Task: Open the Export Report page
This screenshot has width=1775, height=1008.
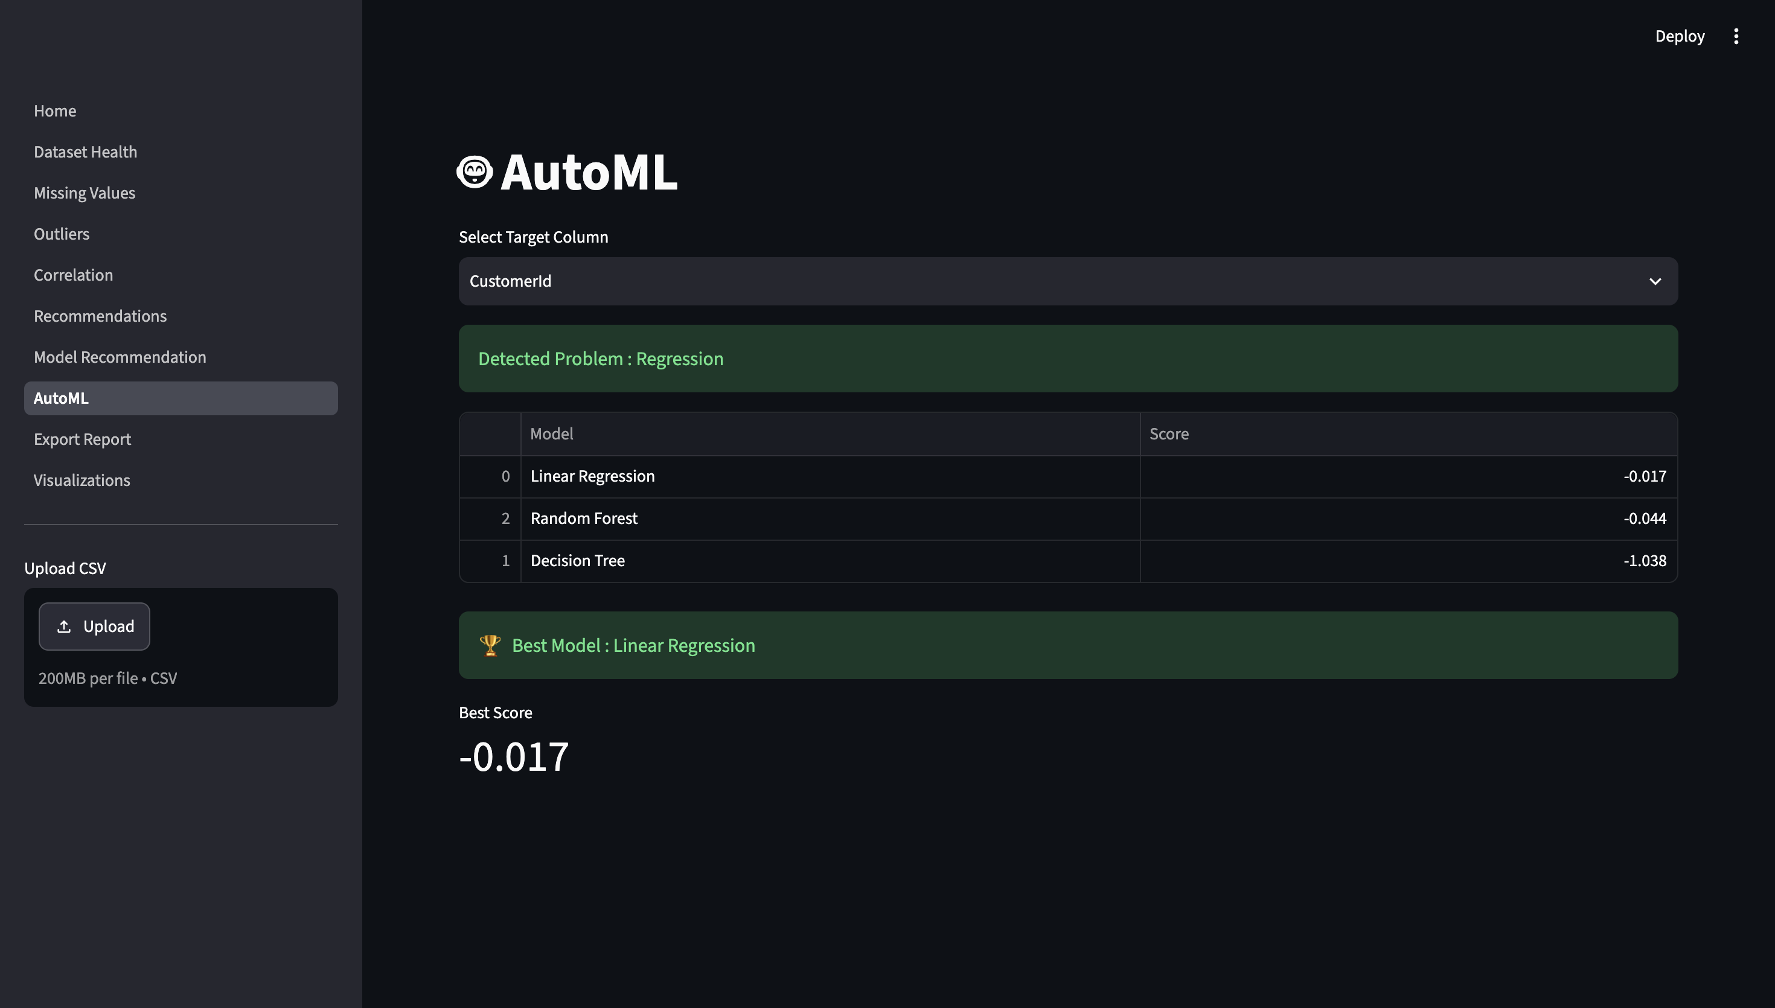Action: [x=82, y=439]
